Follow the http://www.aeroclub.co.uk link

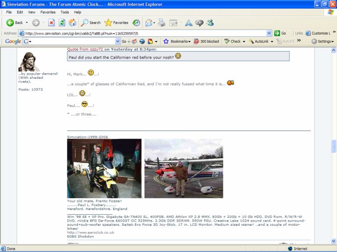(x=90, y=232)
